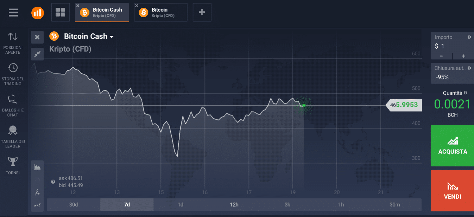Switch to the Bitcoin Cash tab

pyautogui.click(x=102, y=13)
